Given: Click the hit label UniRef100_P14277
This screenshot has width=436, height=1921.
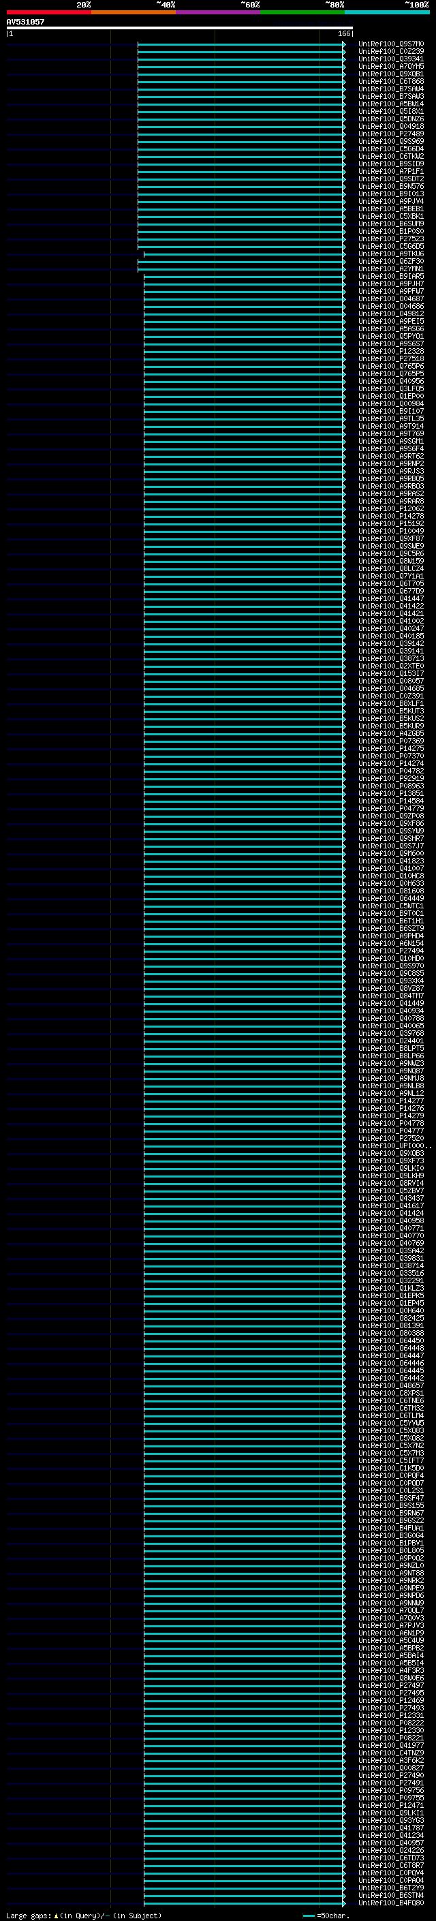Looking at the screenshot, I should coord(391,1101).
